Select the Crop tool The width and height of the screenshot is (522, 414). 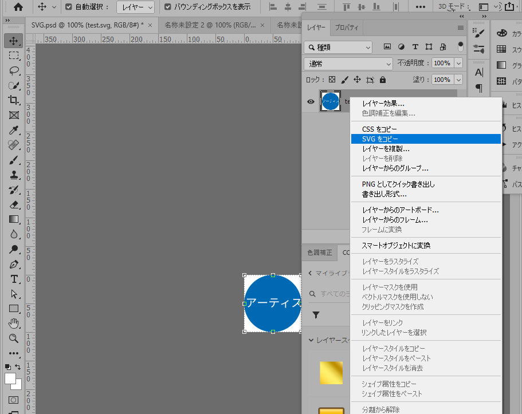click(13, 100)
